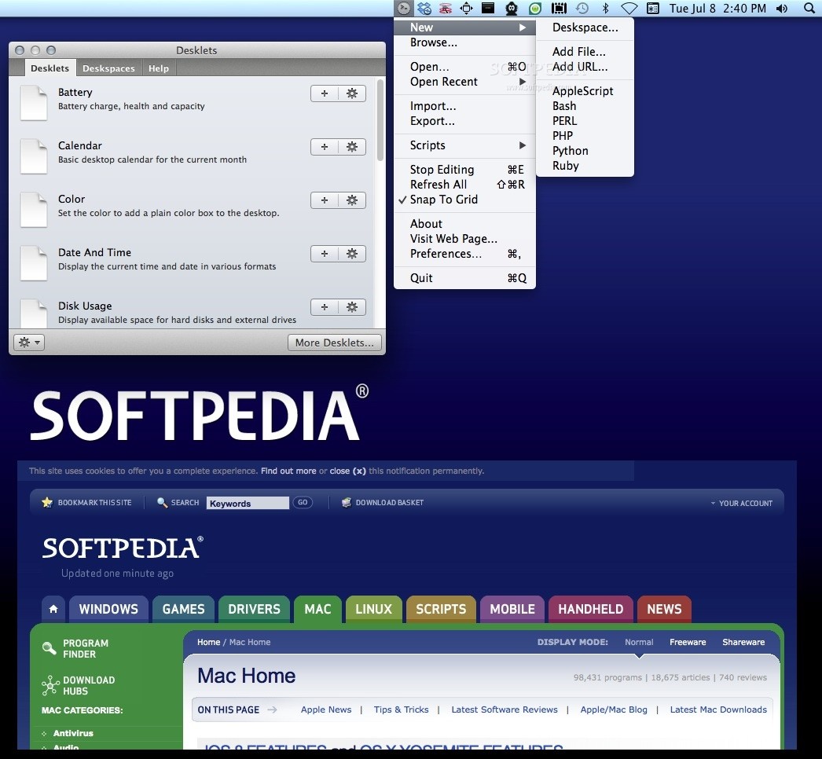
Task: Click the black window menu bar icon
Action: (x=488, y=8)
